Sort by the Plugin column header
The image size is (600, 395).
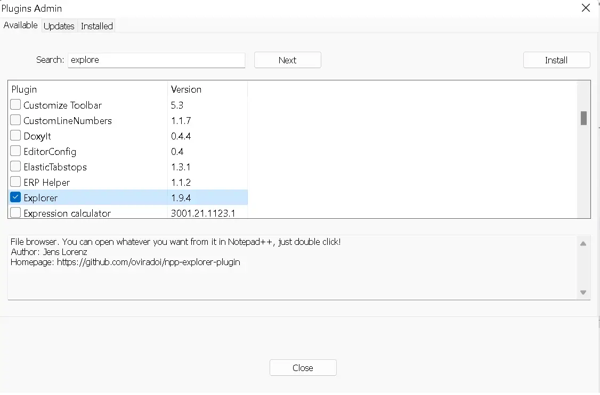87,89
